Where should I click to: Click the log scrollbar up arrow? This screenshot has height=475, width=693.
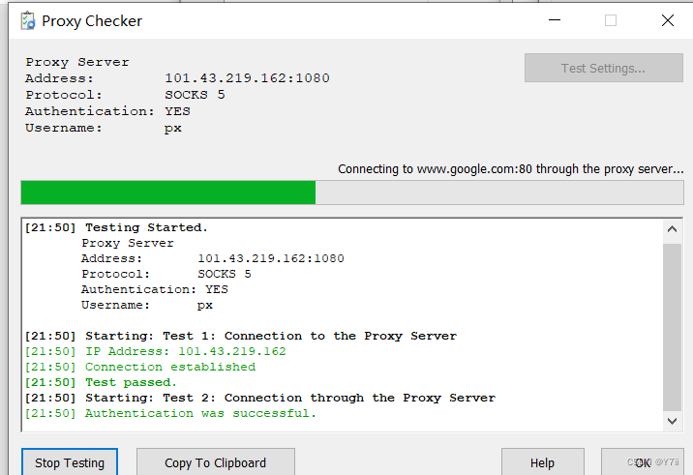(673, 229)
